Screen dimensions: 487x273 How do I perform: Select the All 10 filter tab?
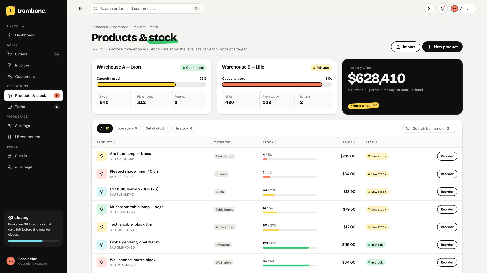105,128
